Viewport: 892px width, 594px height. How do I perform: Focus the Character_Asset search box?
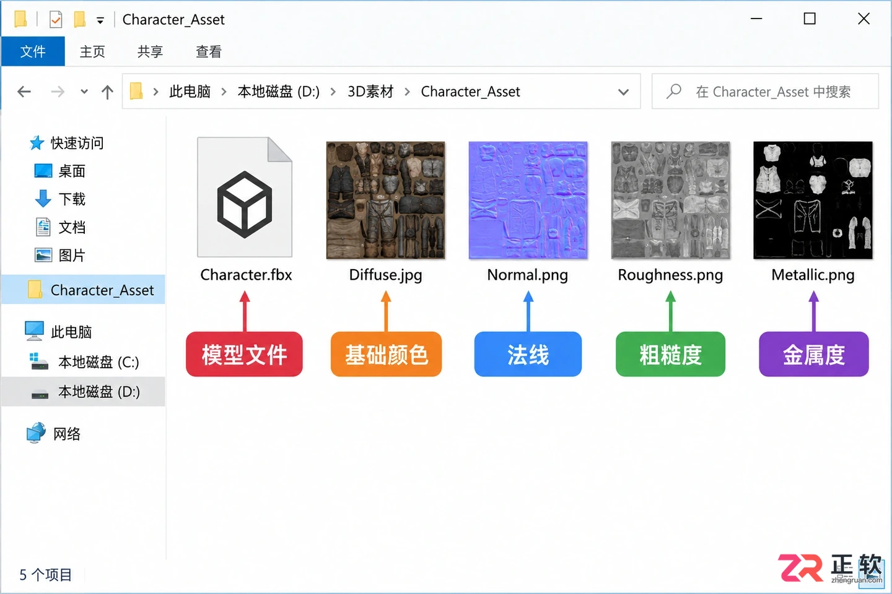[765, 92]
